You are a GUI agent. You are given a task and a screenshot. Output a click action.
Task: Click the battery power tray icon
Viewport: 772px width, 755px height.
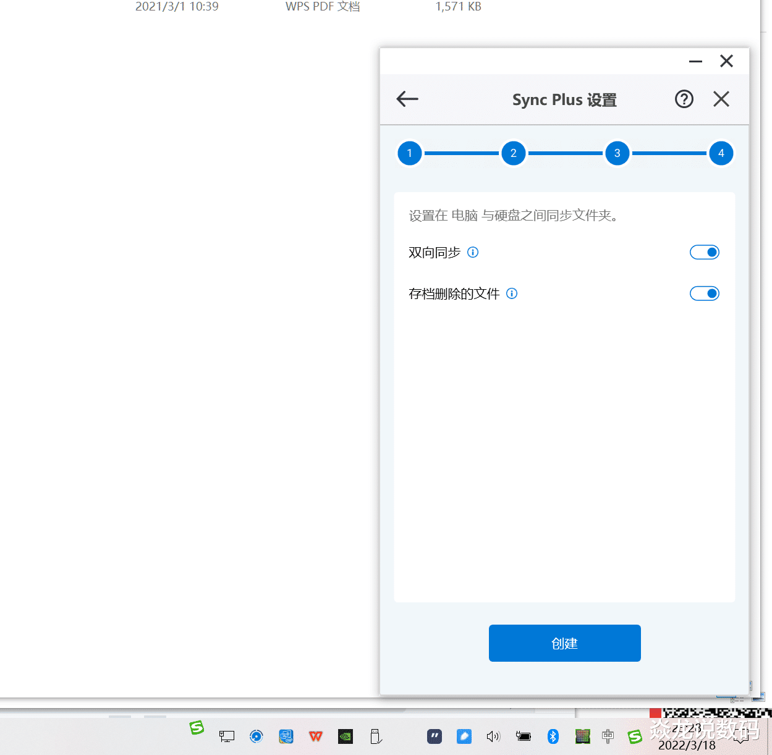pyautogui.click(x=523, y=736)
